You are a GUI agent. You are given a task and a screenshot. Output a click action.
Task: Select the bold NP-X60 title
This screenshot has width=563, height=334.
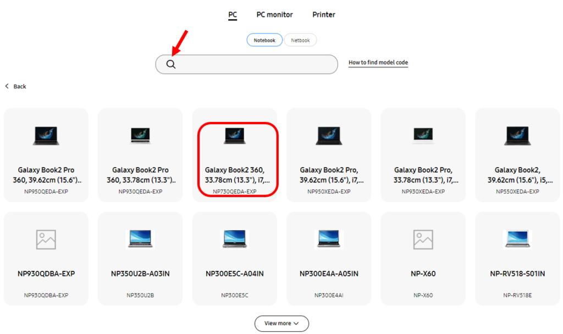423,274
